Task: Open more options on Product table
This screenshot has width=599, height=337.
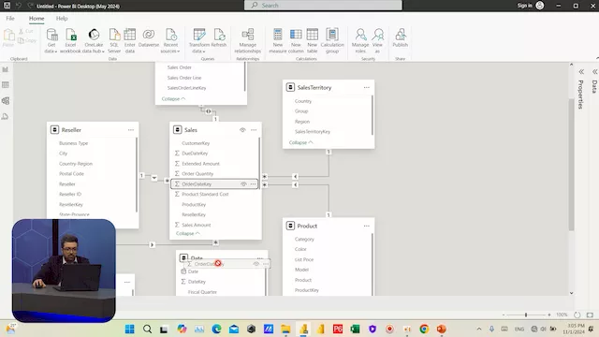Action: [366, 226]
